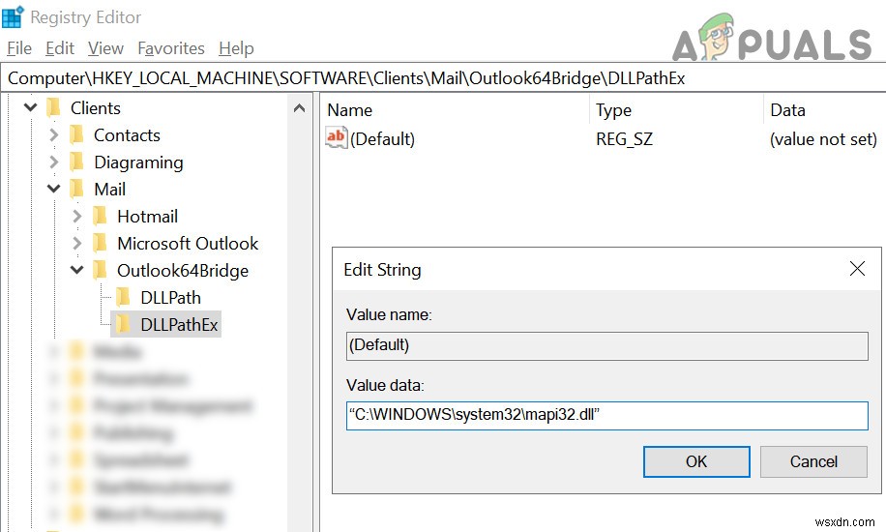This screenshot has height=532, width=886.
Task: Expand the Microsoft Outlook key
Action: [x=76, y=243]
